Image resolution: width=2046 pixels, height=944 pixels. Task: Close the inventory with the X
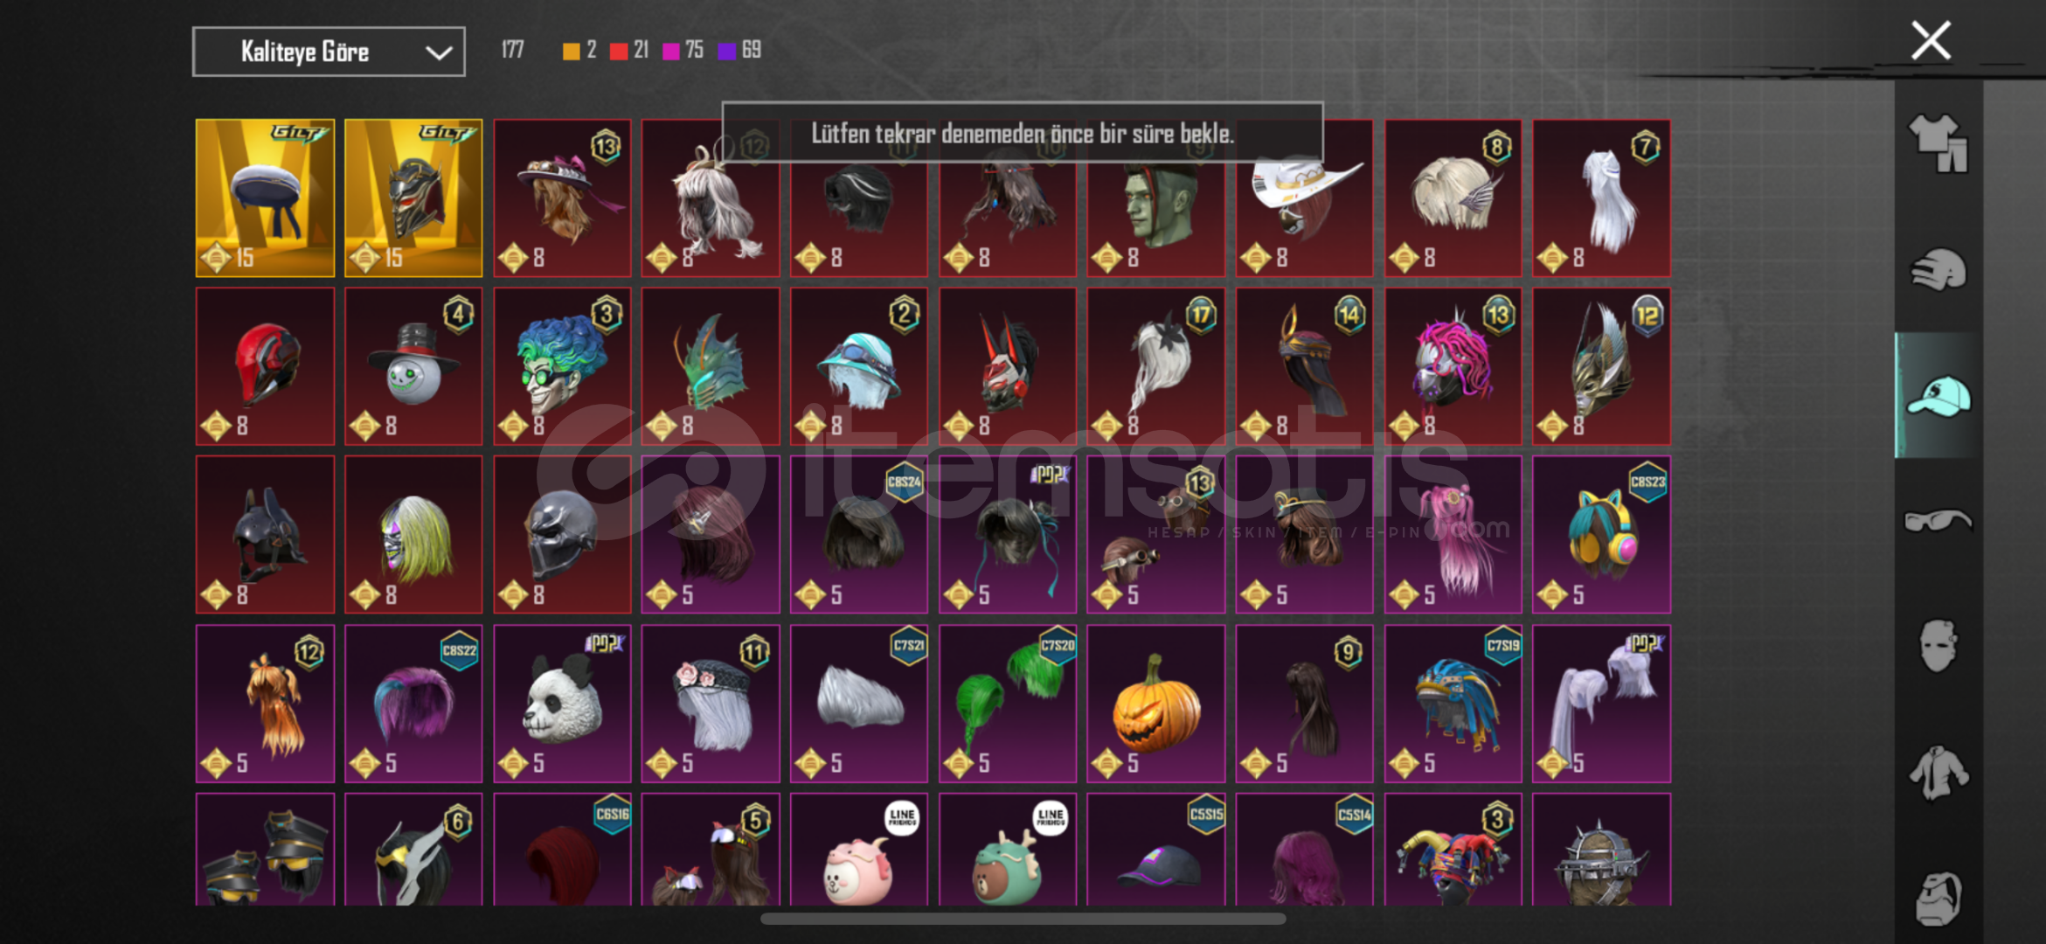(1931, 41)
